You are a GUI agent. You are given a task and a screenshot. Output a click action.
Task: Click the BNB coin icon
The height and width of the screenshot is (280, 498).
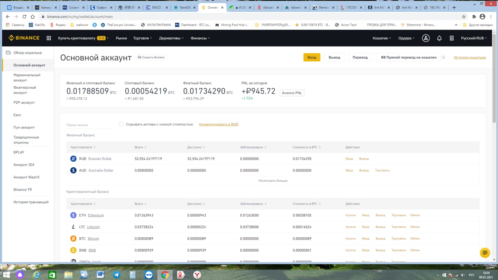click(x=73, y=250)
